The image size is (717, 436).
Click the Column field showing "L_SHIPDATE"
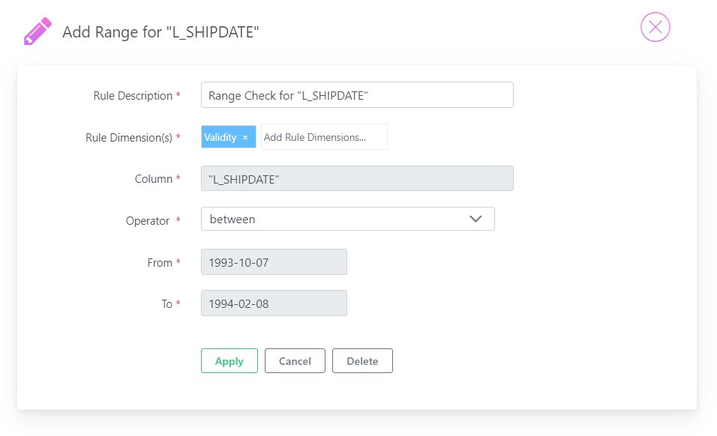(357, 178)
